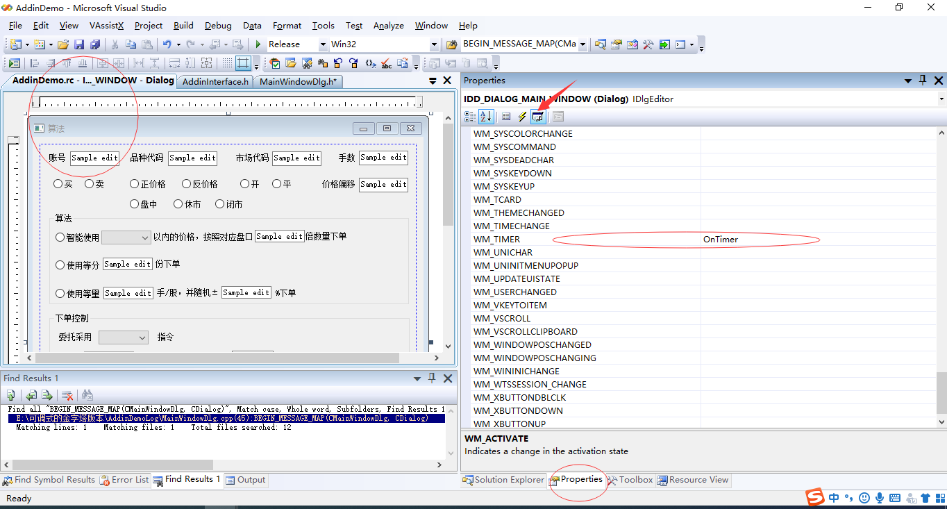The height and width of the screenshot is (509, 947).
Task: Select the WM_TIMER row in Properties
Action: pos(703,240)
